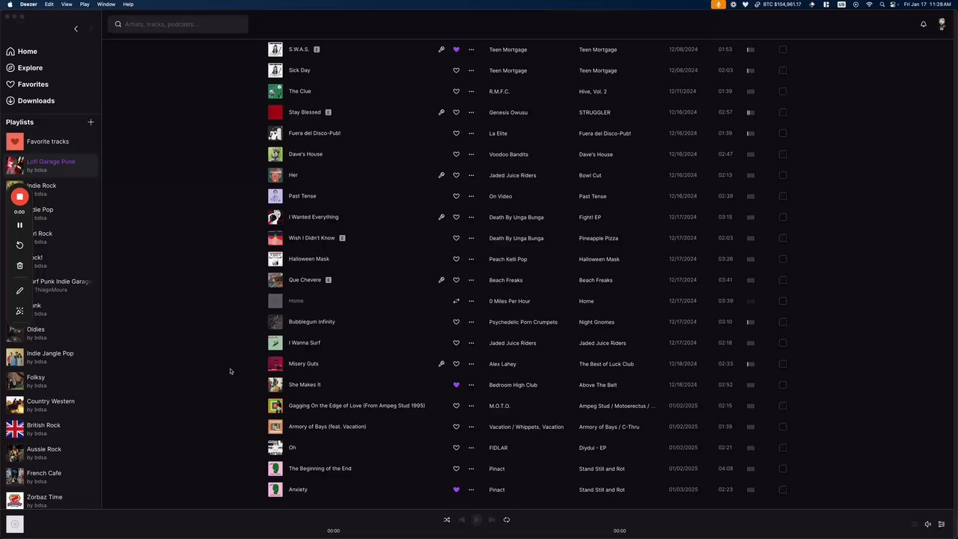Image resolution: width=958 pixels, height=539 pixels.
Task: Favorite Sick Day with the heart
Action: [x=456, y=70]
